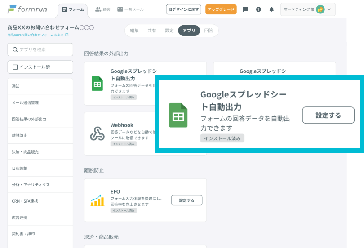Click the small Google Sheets icon in card
The width and height of the screenshot is (364, 248).
pos(97,84)
